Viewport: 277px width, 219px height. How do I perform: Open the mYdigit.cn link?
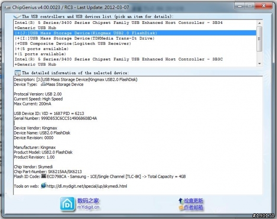pyautogui.click(x=88, y=207)
